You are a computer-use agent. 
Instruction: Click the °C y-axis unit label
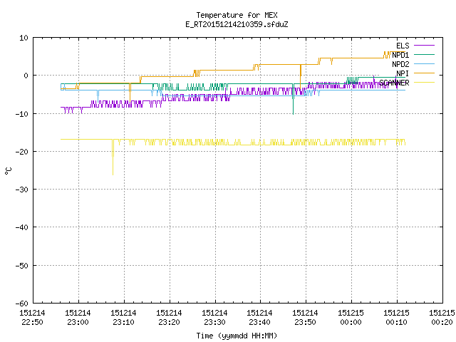point(8,171)
